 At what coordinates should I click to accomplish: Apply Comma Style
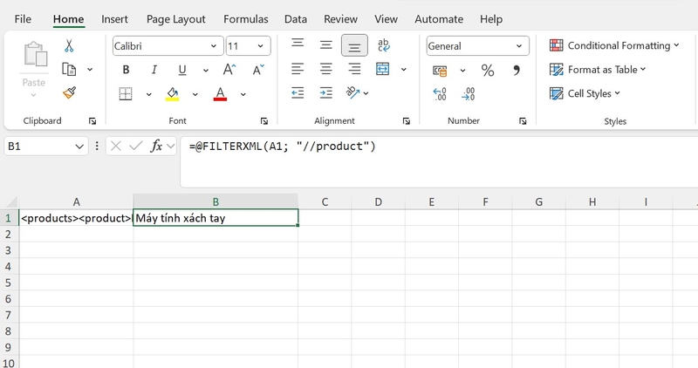[x=517, y=71]
